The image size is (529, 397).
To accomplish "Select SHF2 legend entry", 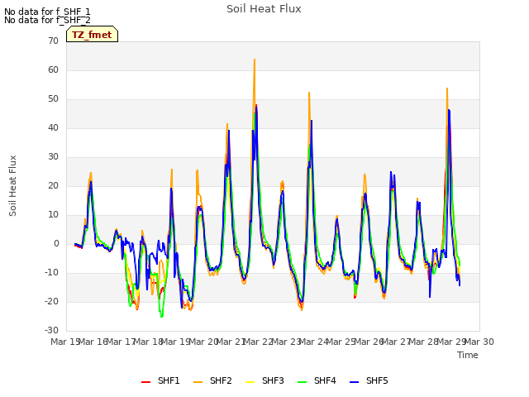I will (213, 380).
